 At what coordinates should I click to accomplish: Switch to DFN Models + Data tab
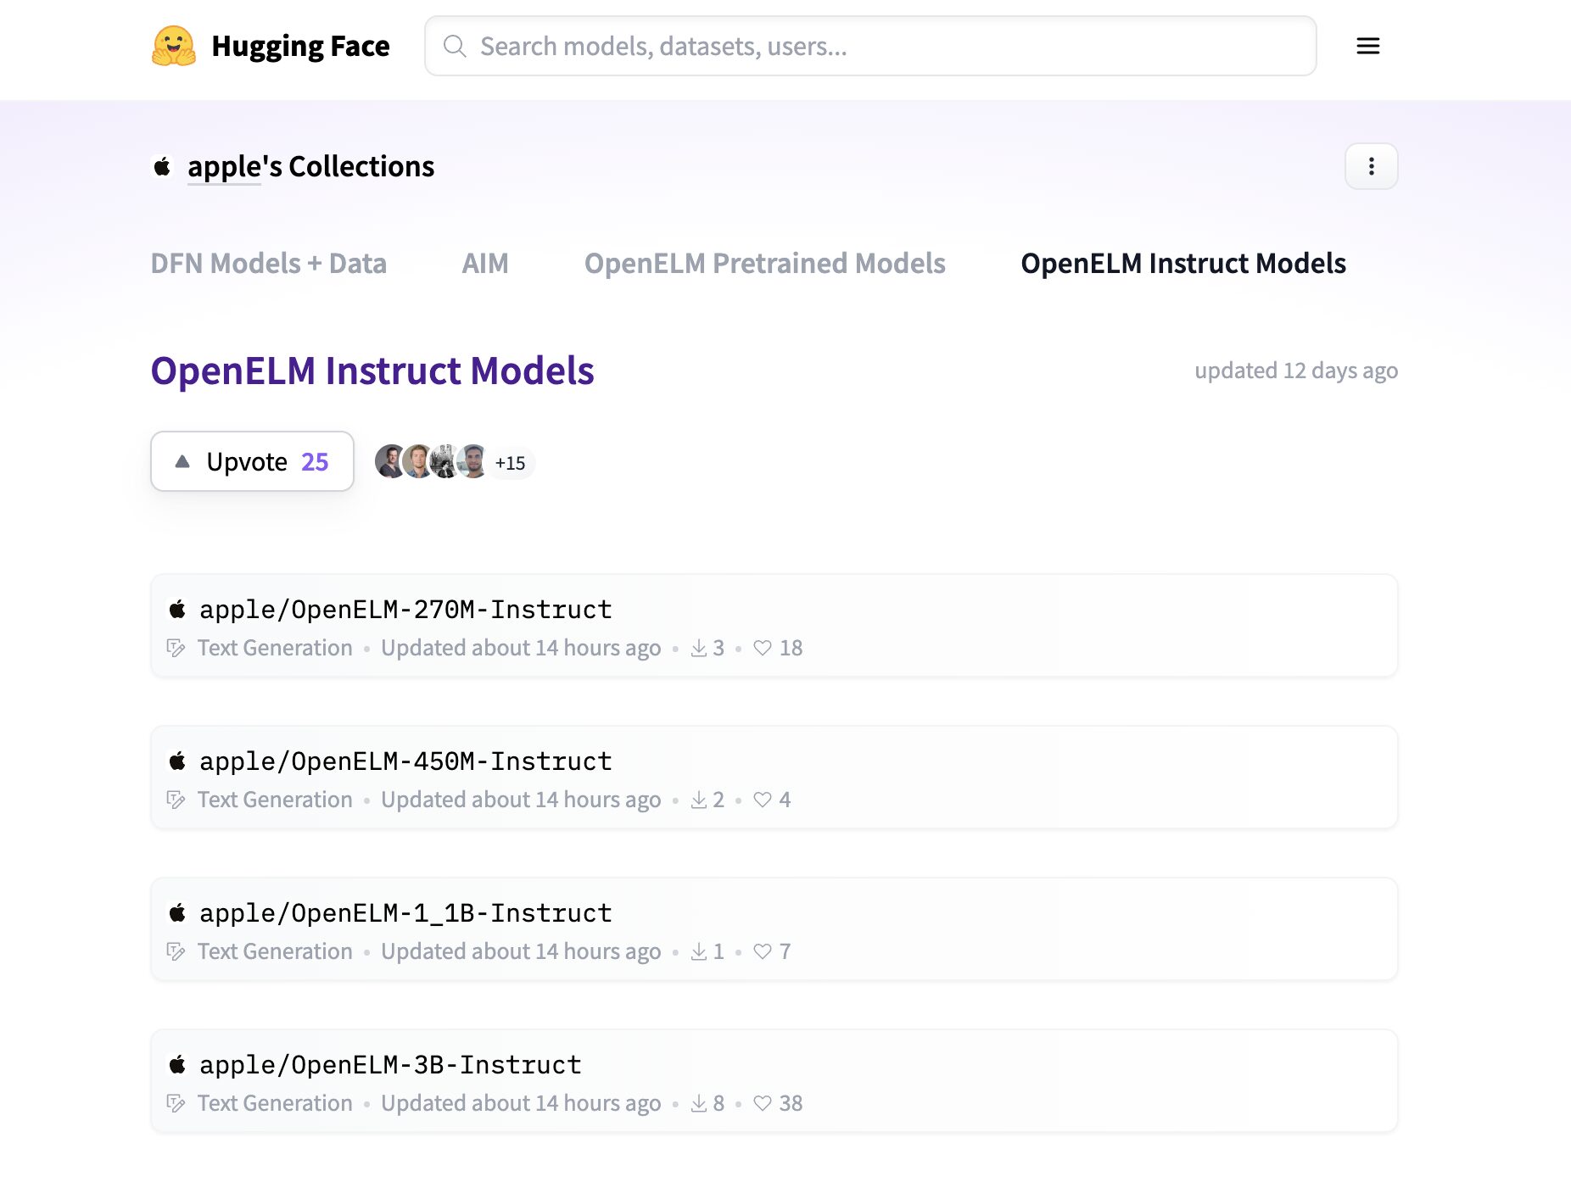(268, 263)
